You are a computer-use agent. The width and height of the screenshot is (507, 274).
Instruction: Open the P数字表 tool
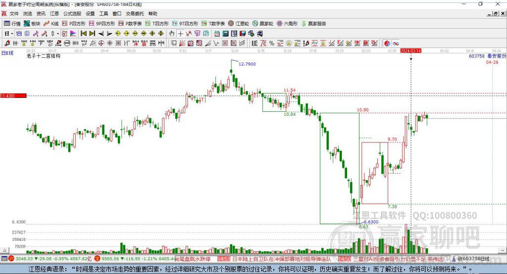(x=130, y=24)
